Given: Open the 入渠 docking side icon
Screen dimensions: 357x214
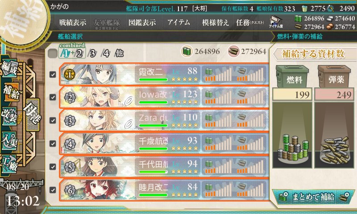Looking at the screenshot, I should (9, 141).
